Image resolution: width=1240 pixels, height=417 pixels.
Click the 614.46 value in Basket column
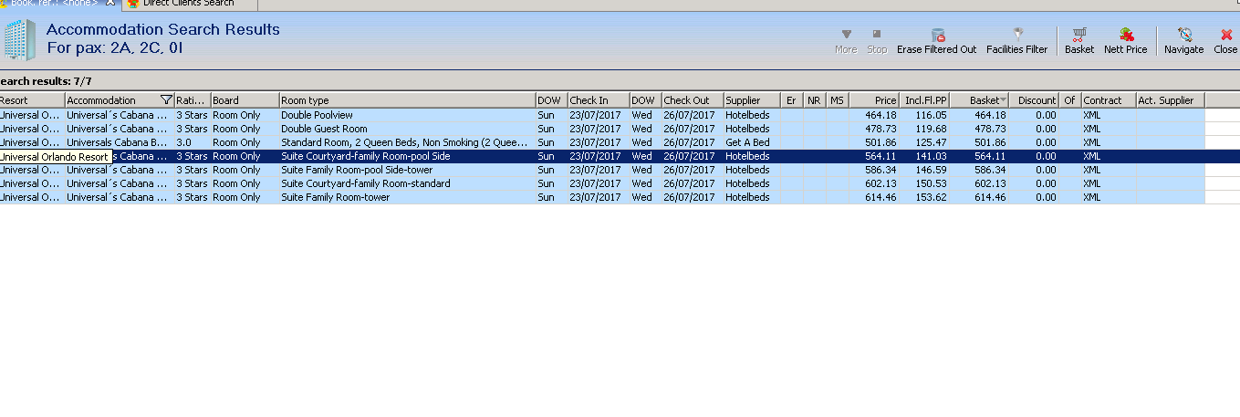click(990, 197)
